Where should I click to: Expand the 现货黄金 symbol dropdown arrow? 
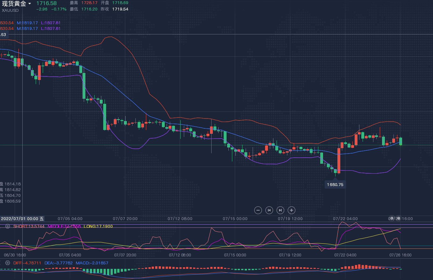[30, 4]
